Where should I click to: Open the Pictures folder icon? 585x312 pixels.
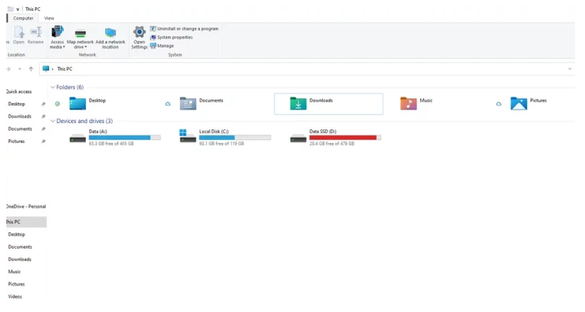point(519,104)
